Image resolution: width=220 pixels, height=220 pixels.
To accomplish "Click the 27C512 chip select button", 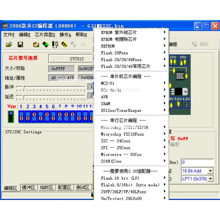I will [71, 59].
